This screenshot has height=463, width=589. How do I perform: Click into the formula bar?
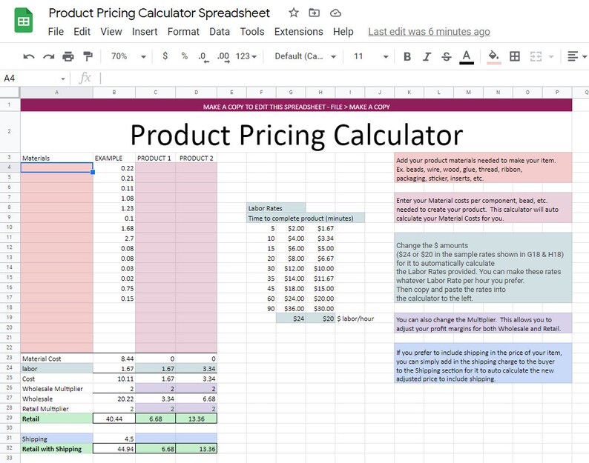pyautogui.click(x=343, y=79)
